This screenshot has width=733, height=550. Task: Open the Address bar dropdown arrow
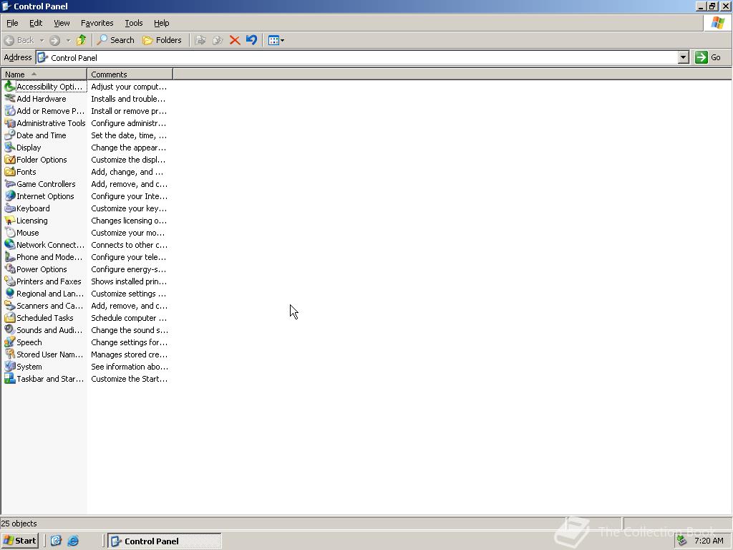[683, 57]
